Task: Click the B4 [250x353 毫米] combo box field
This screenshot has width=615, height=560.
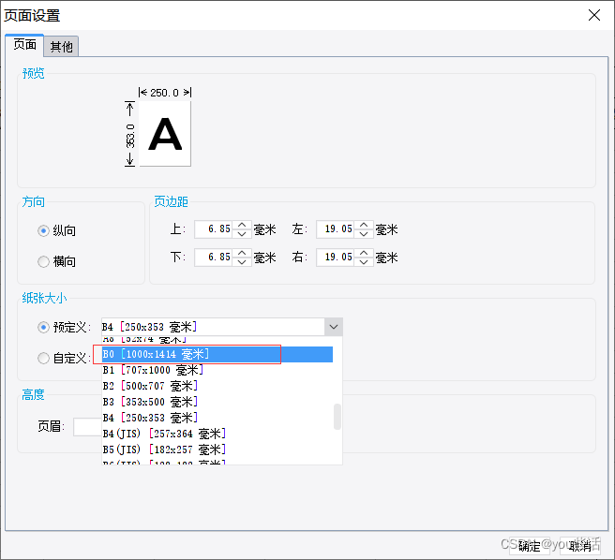Action: coord(213,327)
